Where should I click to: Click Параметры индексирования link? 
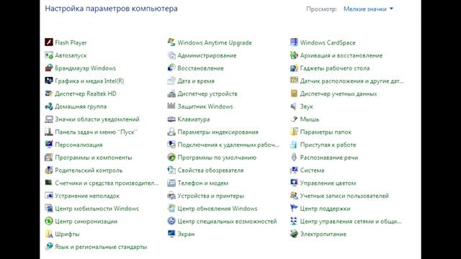(x=218, y=132)
